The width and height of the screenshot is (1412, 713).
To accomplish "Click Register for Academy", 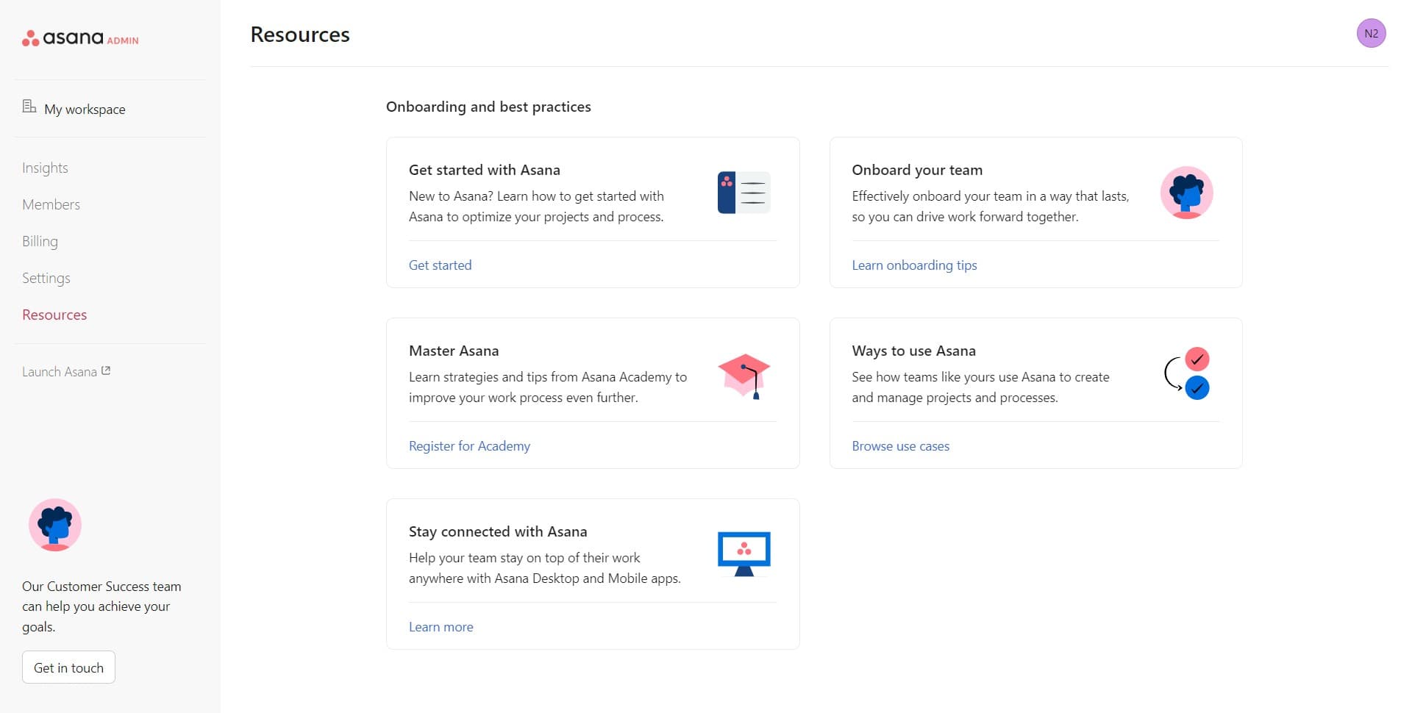I will 468,445.
